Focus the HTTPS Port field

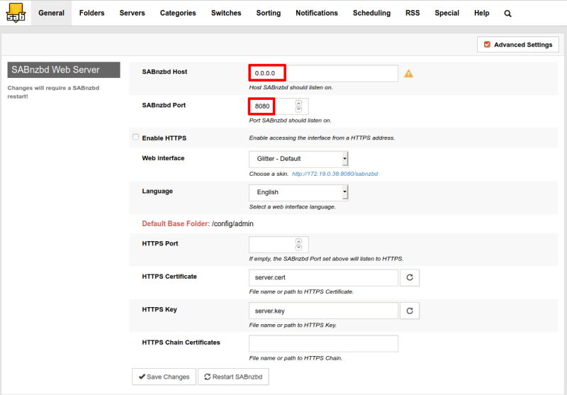pyautogui.click(x=279, y=245)
